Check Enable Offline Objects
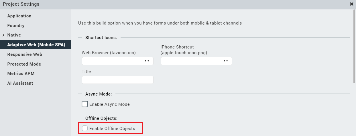 (x=85, y=128)
